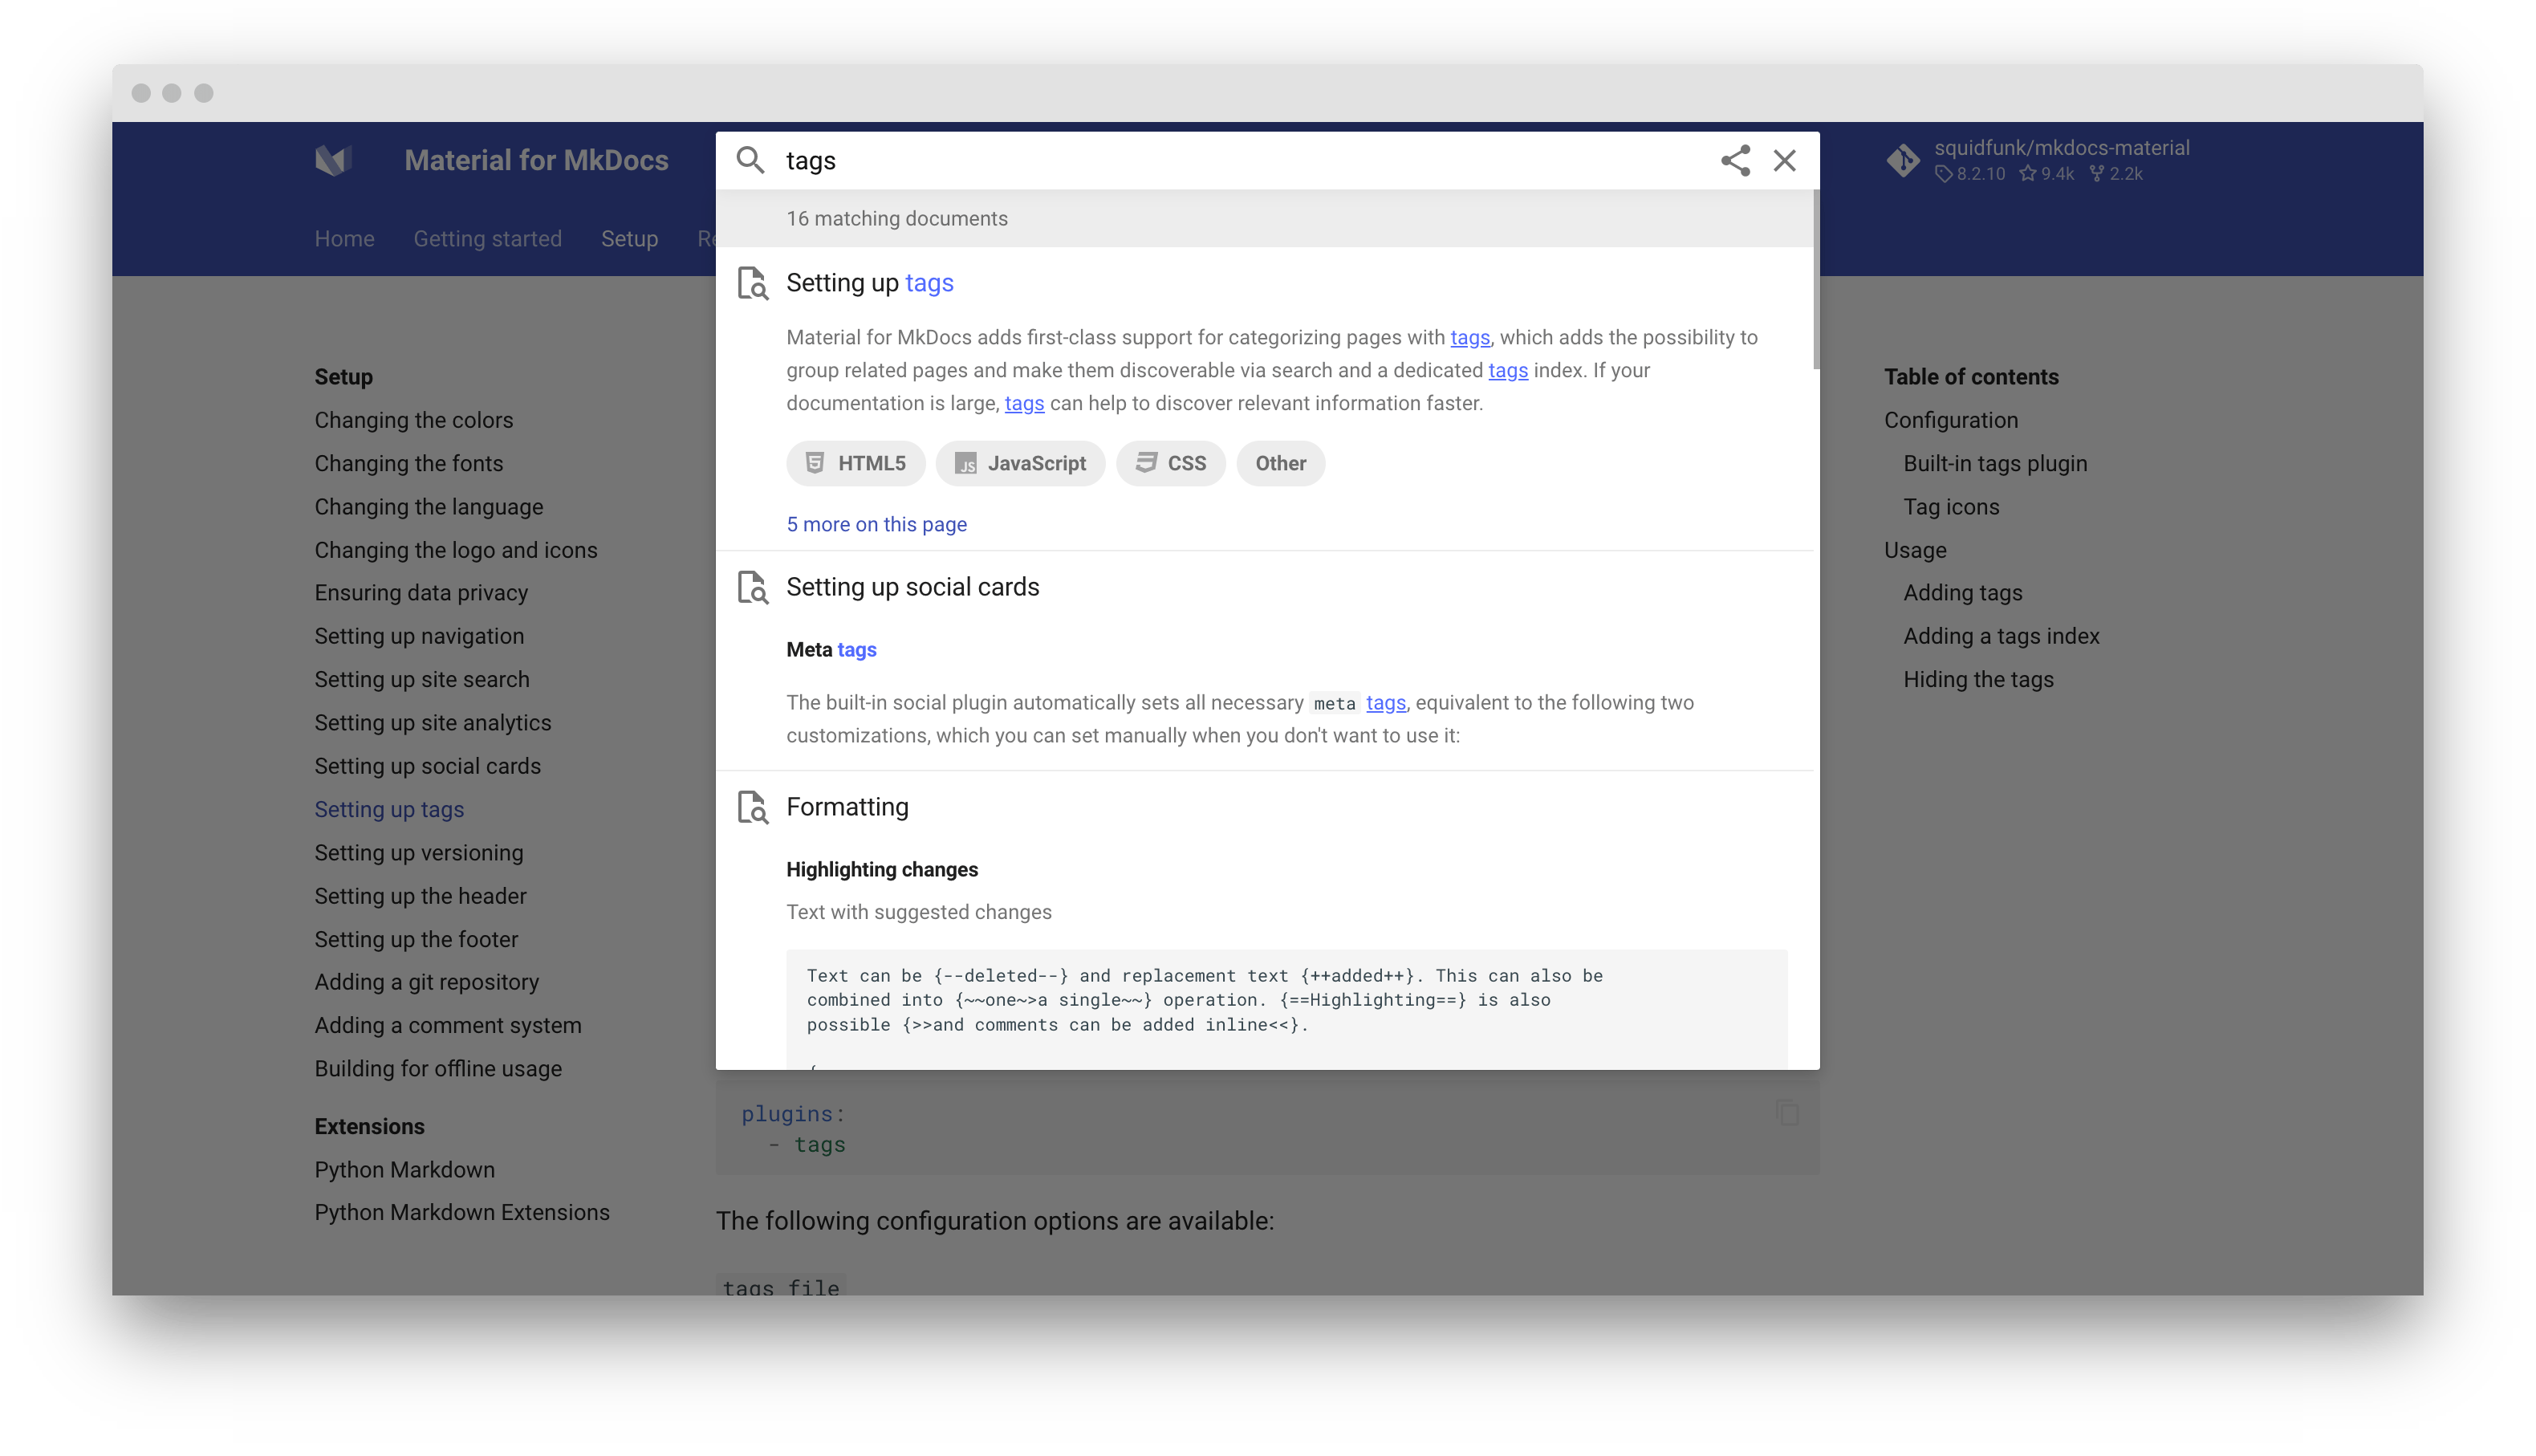The width and height of the screenshot is (2536, 1456).
Task: Open Setting up site search sidebar link
Action: click(422, 679)
